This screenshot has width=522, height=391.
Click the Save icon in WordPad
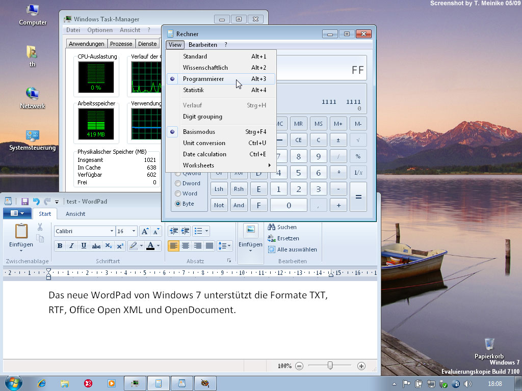(x=24, y=201)
